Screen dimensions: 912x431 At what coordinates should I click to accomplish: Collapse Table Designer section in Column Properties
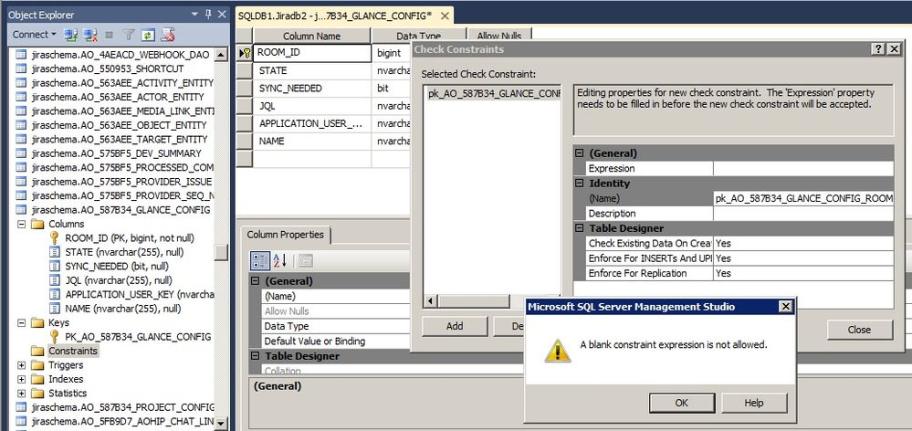pyautogui.click(x=255, y=356)
